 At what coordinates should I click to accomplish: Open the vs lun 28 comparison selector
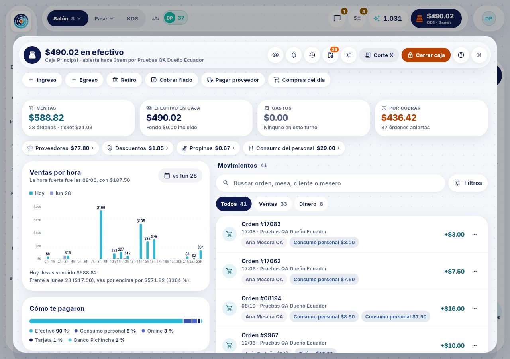180,176
